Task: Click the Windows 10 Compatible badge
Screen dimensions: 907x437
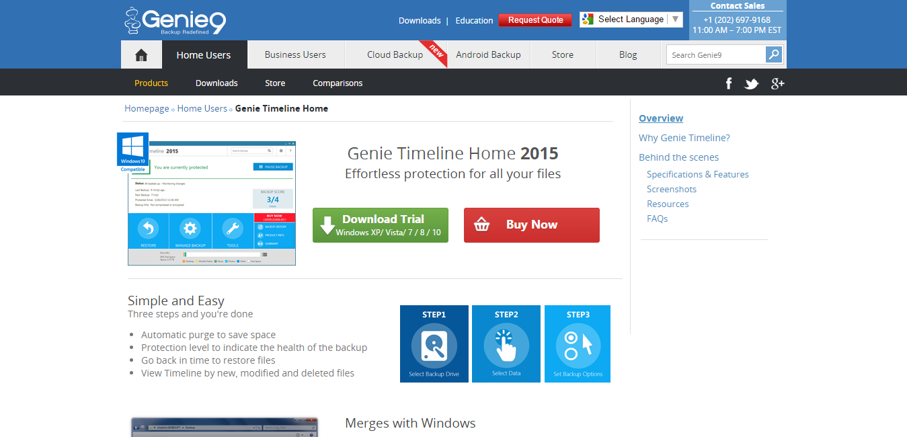Action: pyautogui.click(x=132, y=153)
